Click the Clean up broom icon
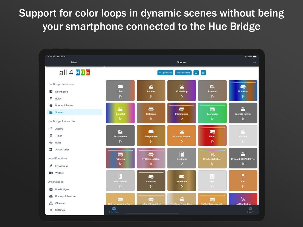The width and height of the screenshot is (303, 227). pyautogui.click(x=51, y=203)
